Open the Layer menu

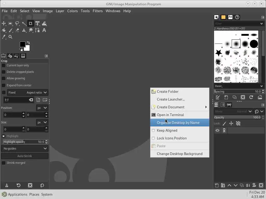[x=60, y=11]
